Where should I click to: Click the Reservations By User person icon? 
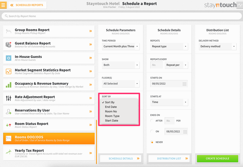point(8,112)
